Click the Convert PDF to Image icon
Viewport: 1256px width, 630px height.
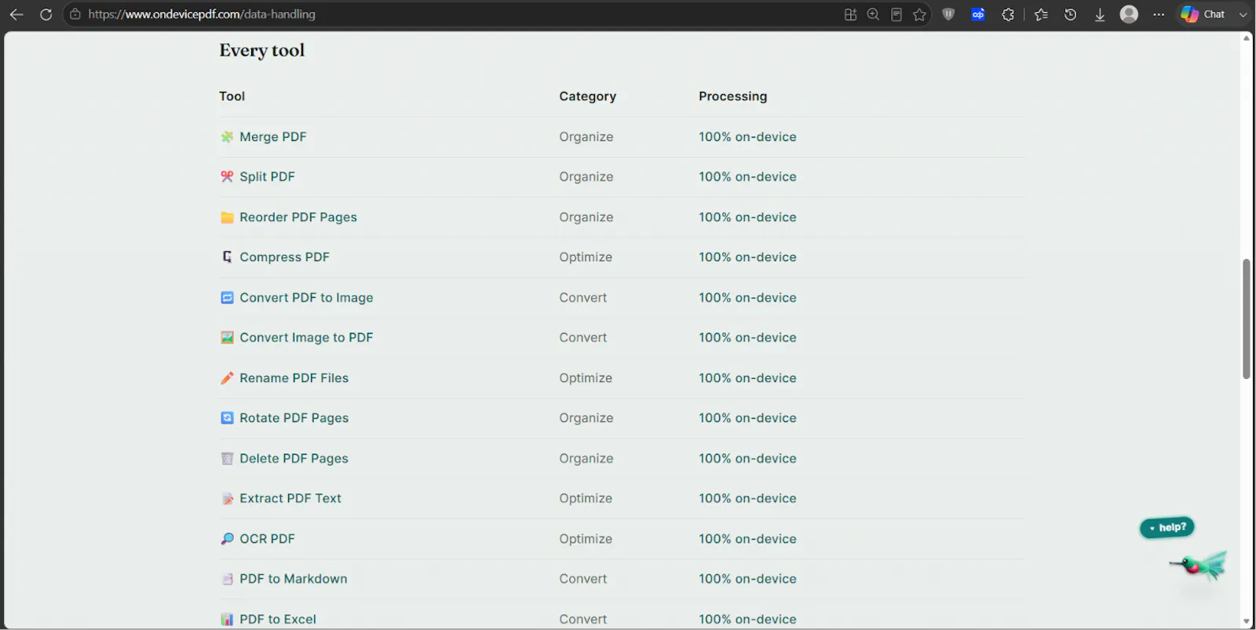[227, 297]
